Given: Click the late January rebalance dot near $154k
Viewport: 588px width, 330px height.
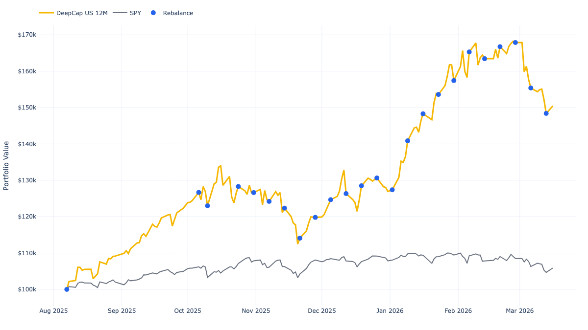Looking at the screenshot, I should pyautogui.click(x=439, y=94).
